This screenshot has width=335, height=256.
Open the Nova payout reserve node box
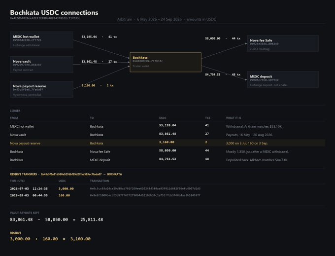41,89
